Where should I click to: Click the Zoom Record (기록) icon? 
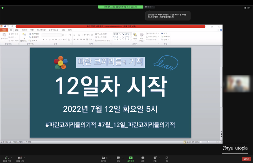(x=143, y=158)
